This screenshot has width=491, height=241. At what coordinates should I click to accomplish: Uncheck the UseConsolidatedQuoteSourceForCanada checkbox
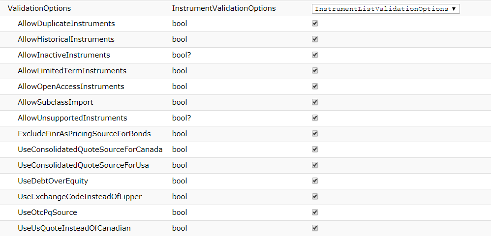click(x=315, y=150)
